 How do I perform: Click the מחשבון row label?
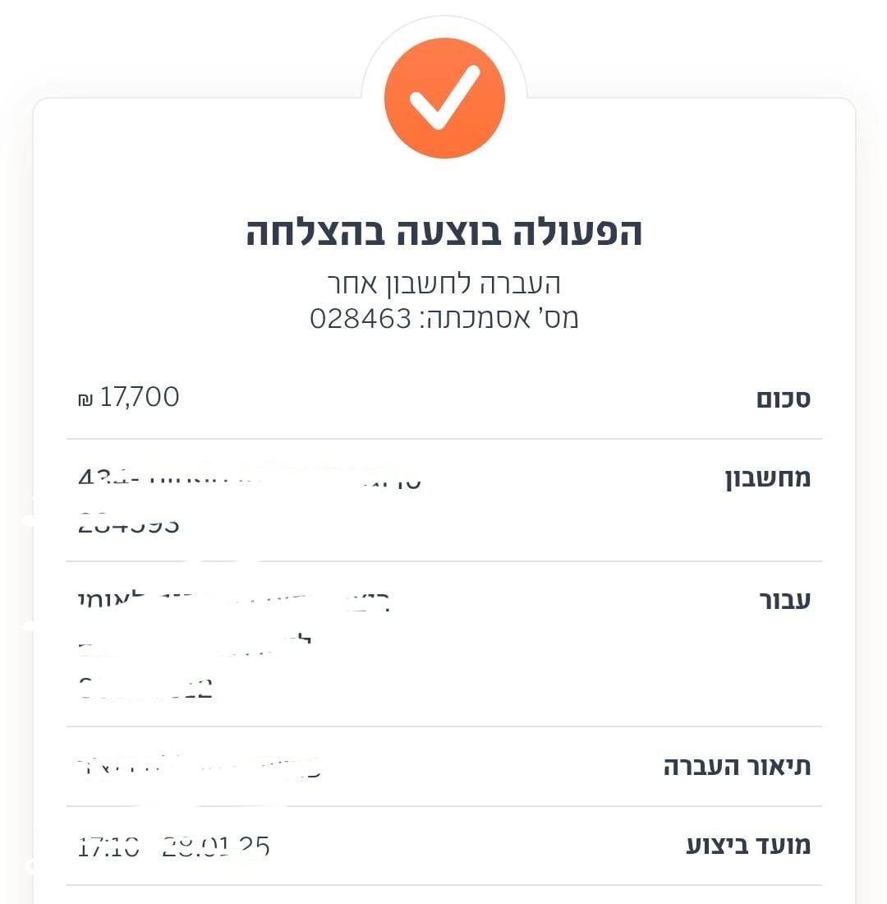pyautogui.click(x=768, y=478)
